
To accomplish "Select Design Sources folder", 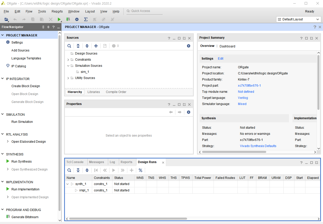I will tap(86, 54).
